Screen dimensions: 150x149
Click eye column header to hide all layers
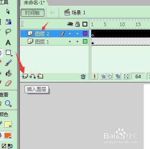[x=70, y=24]
